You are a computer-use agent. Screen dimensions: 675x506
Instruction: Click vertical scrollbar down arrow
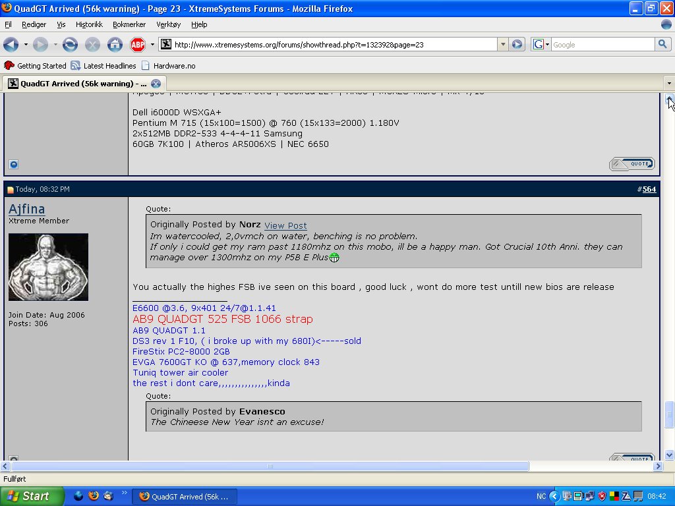(669, 455)
